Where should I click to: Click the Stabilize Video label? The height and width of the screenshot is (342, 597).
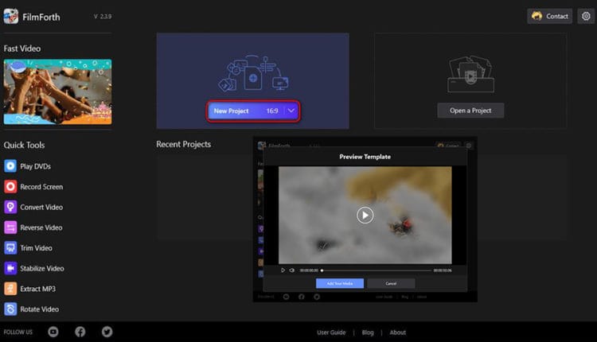(42, 268)
